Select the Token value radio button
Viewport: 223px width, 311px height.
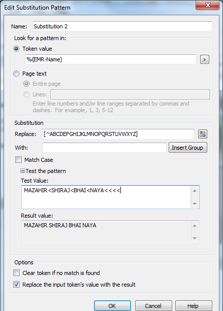pyautogui.click(x=16, y=49)
